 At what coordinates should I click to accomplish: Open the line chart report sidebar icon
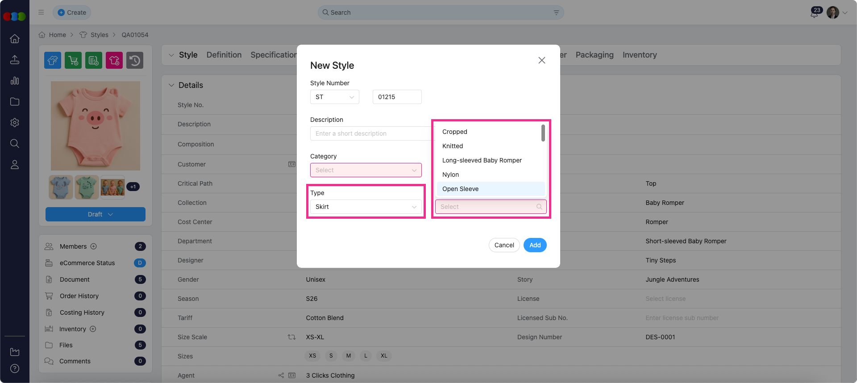[x=15, y=352]
